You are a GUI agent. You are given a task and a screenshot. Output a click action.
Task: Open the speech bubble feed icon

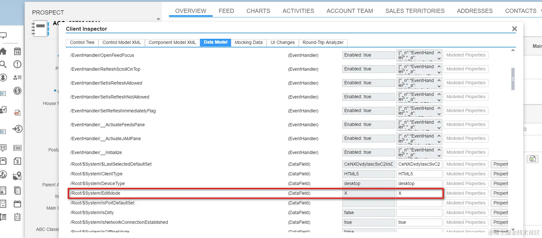pyautogui.click(x=3, y=36)
